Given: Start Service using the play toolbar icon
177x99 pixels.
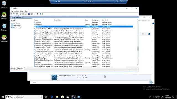Looking at the screenshot, I should [35, 14].
